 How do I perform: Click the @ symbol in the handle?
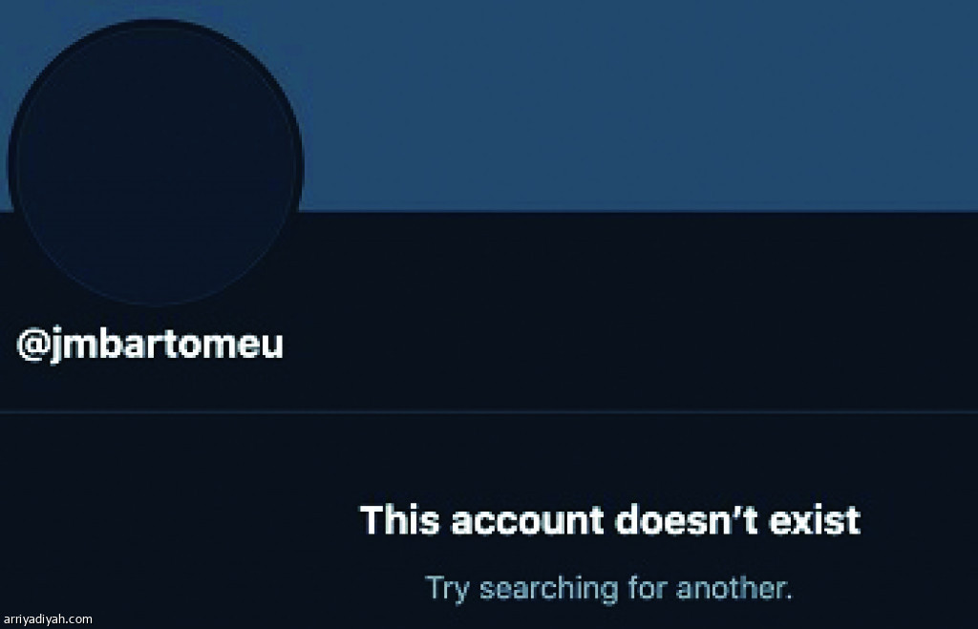coord(32,345)
